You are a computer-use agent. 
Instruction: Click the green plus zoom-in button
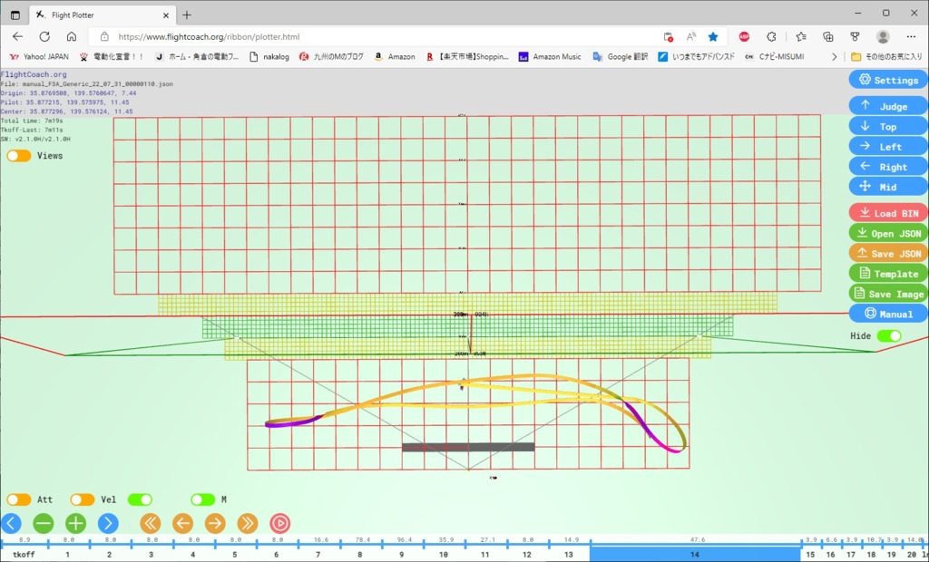pyautogui.click(x=76, y=524)
